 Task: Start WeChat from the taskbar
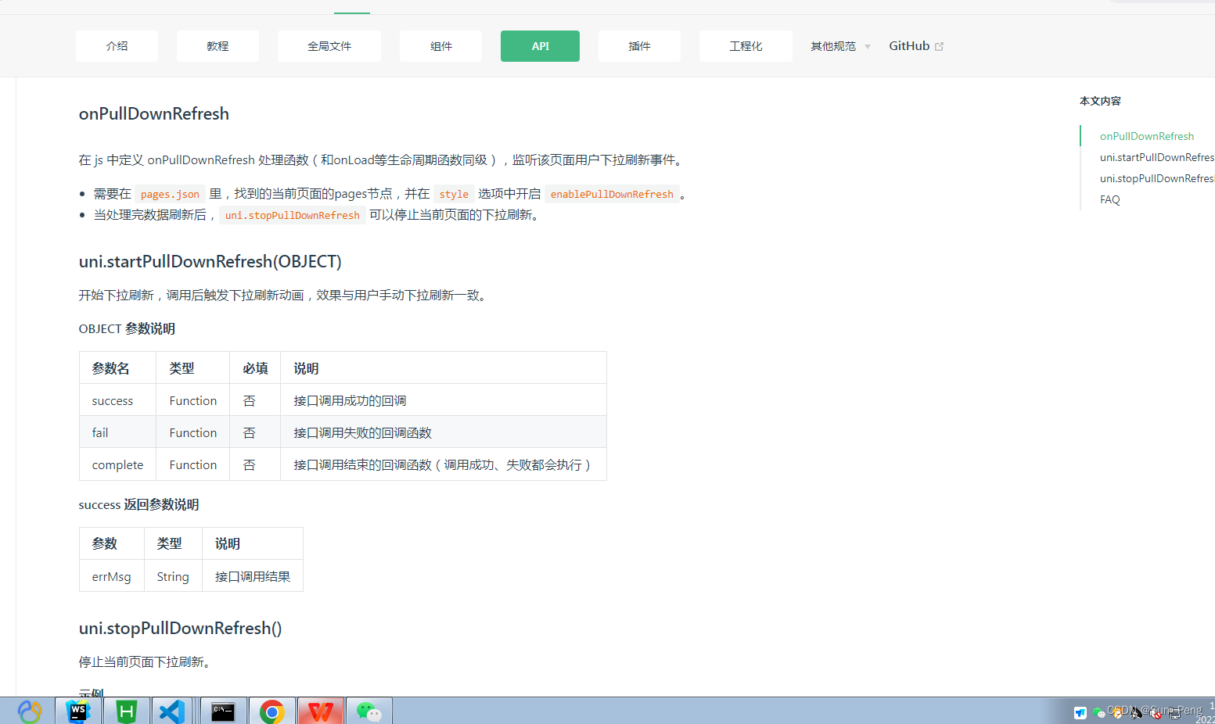368,711
